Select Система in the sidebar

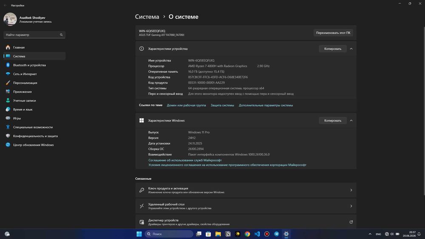click(x=34, y=56)
